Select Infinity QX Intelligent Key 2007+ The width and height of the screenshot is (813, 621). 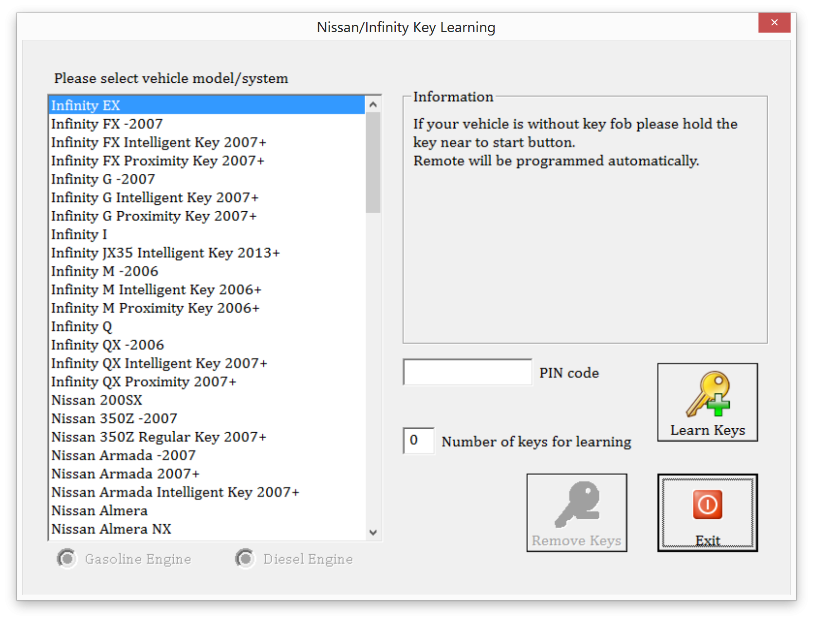[207, 363]
